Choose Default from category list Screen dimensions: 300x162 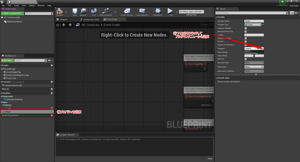(247, 51)
